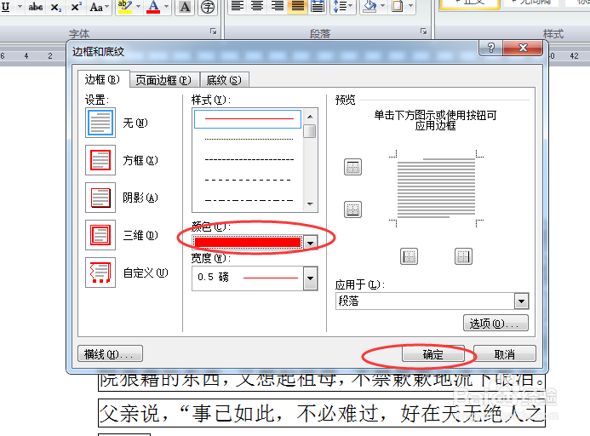The height and width of the screenshot is (436, 590).
Task: Switch to the Shading tab
Action: [x=224, y=80]
